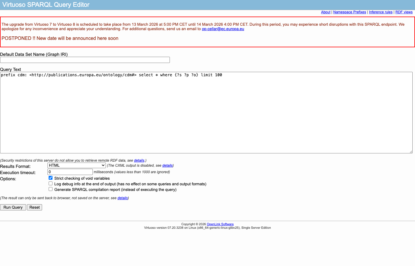
Task: Open the security restrictions details link
Action: click(139, 160)
